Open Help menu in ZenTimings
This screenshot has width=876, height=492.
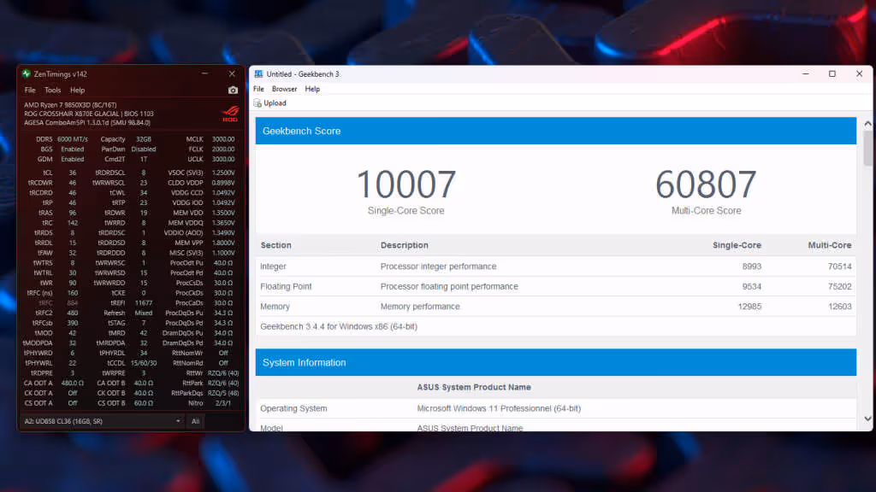tap(77, 90)
